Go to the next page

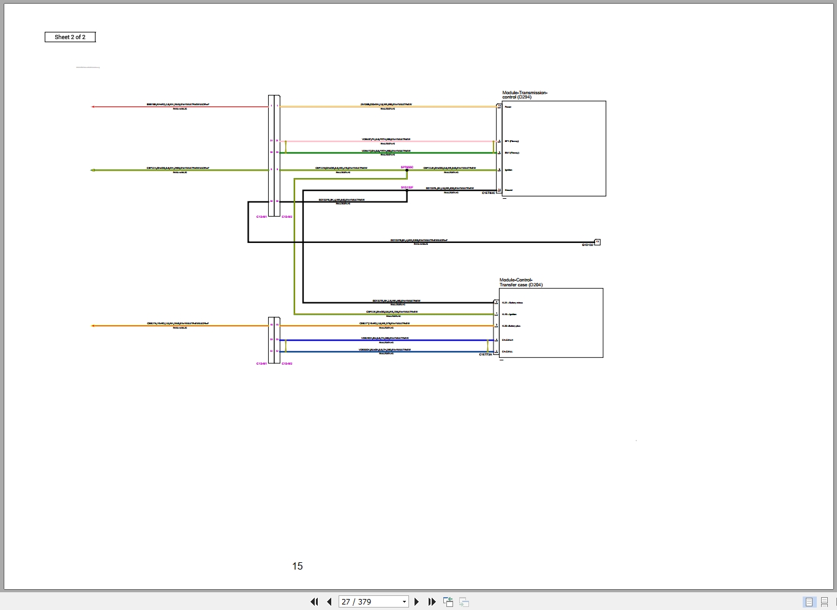(417, 601)
